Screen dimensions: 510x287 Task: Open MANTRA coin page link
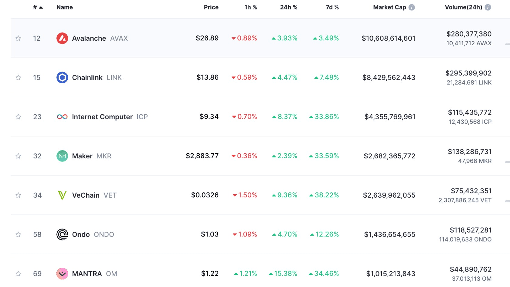click(x=95, y=274)
